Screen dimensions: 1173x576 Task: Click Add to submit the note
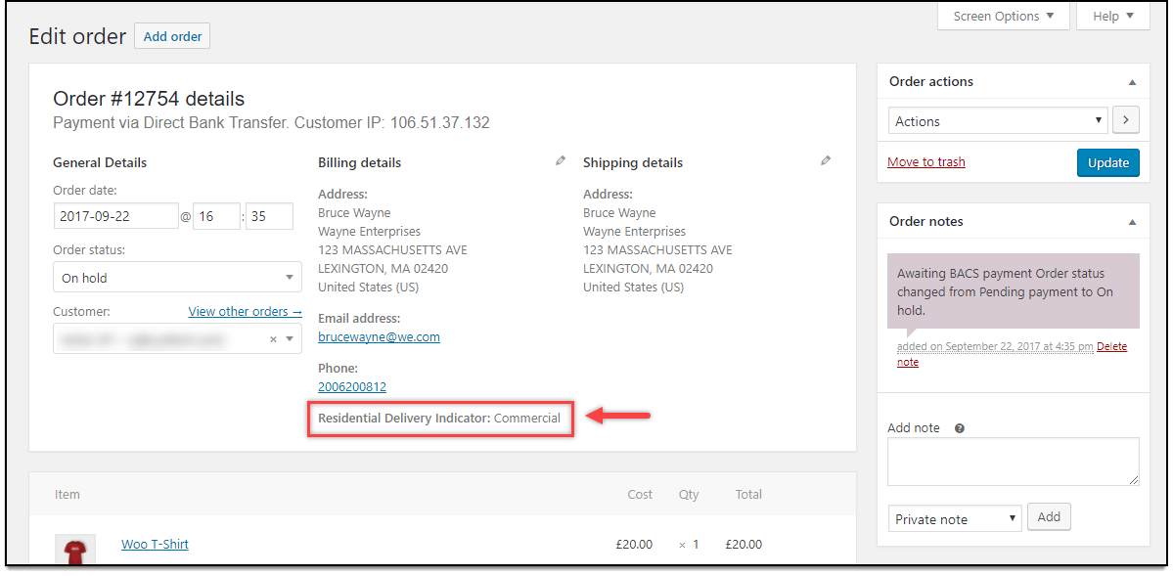pyautogui.click(x=1049, y=517)
